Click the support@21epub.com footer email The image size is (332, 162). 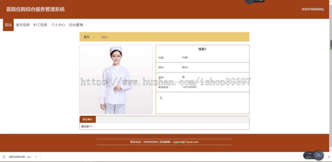[186, 142]
